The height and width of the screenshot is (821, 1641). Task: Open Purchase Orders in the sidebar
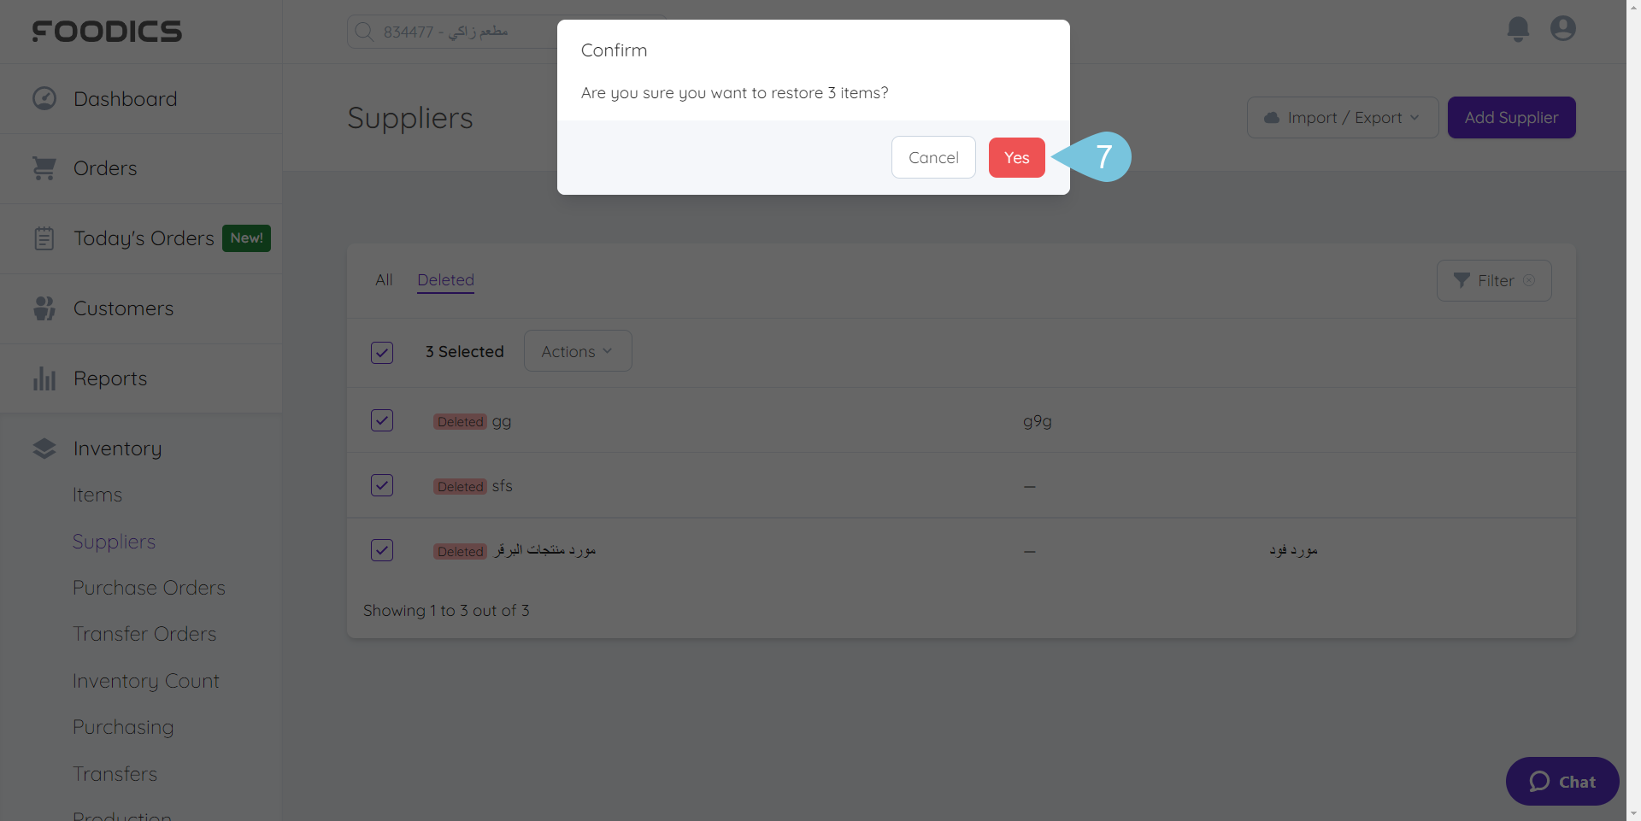click(149, 588)
